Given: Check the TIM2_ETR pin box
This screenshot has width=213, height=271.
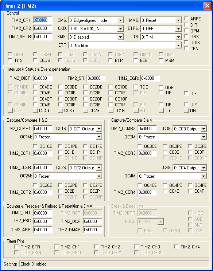Looking at the screenshot, I should [17, 247].
